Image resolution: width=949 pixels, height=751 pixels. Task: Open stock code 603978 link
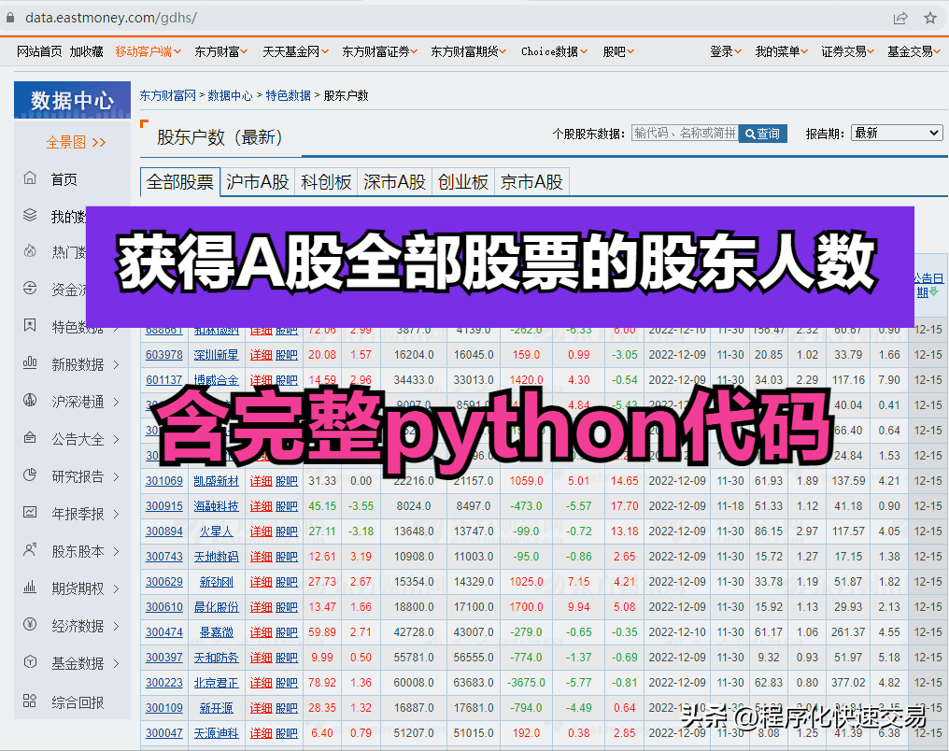164,355
